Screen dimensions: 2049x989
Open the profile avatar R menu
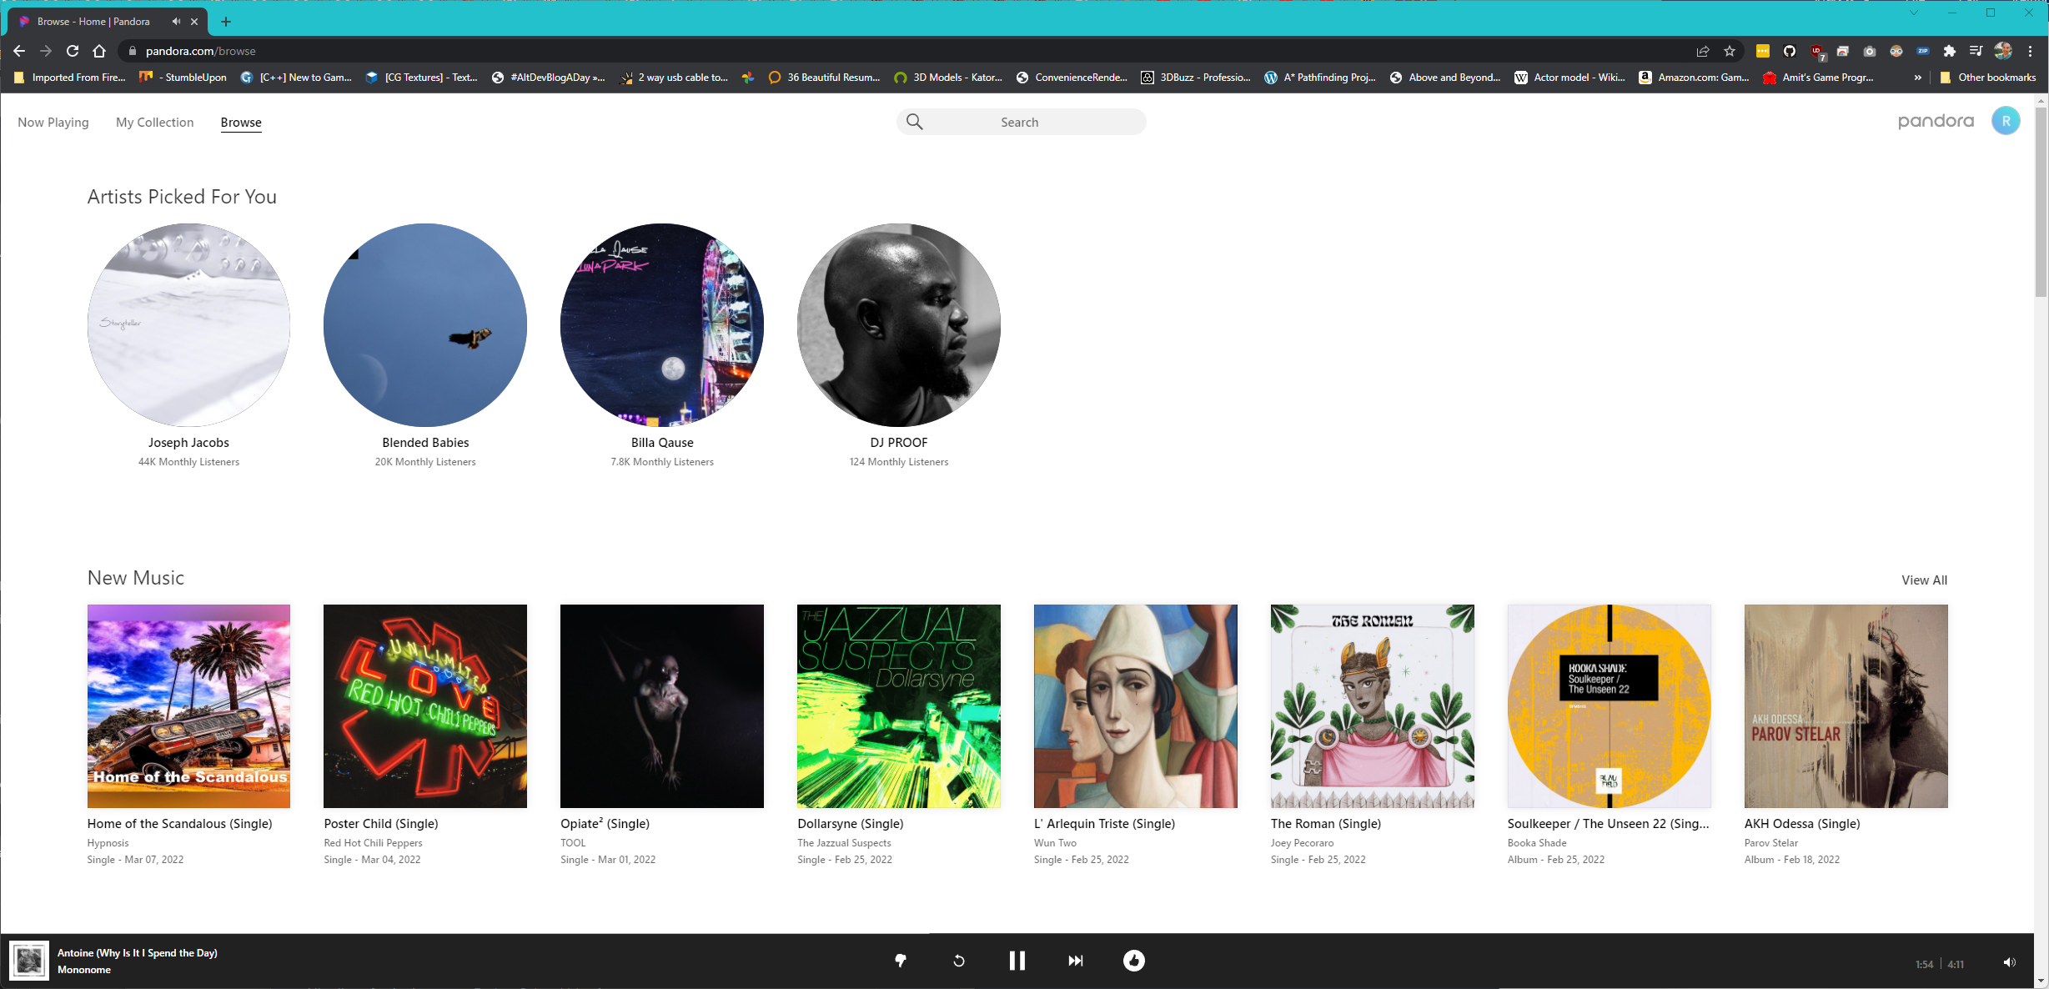(x=2006, y=121)
